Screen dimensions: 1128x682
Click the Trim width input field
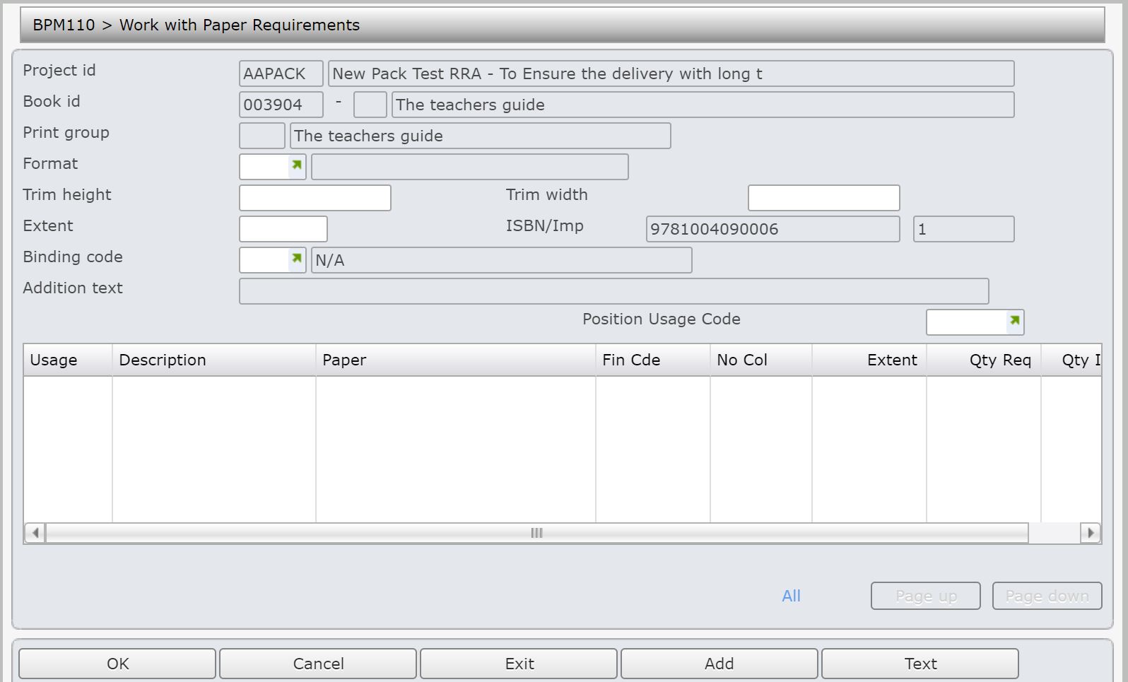pos(823,198)
